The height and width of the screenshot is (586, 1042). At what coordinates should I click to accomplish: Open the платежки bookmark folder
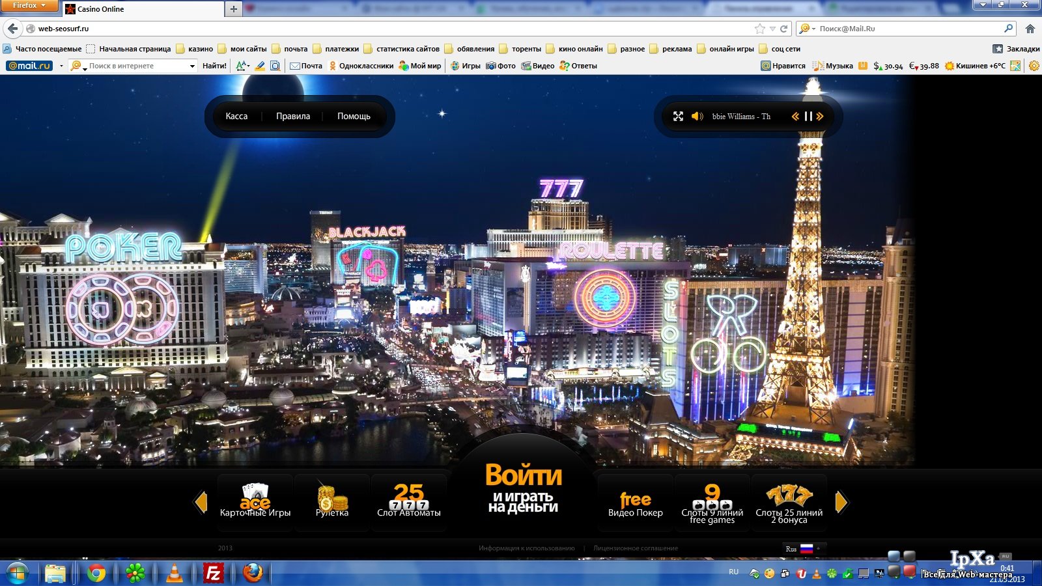click(x=335, y=49)
